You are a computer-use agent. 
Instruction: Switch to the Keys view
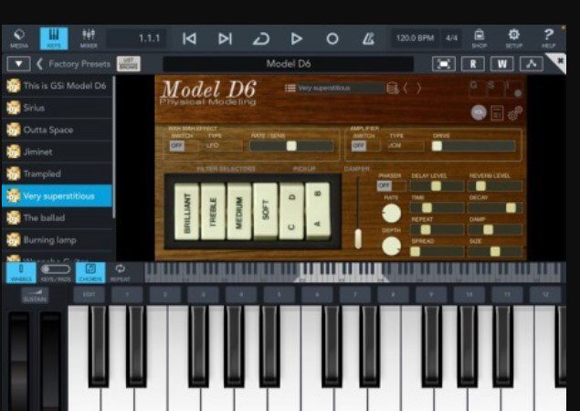pyautogui.click(x=54, y=38)
